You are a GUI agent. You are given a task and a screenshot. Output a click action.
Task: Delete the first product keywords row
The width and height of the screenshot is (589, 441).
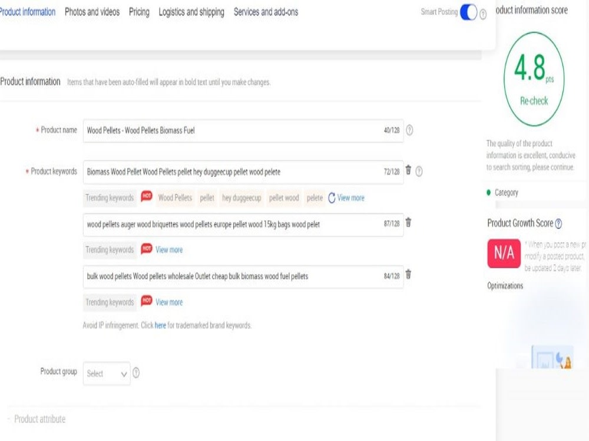[408, 170]
